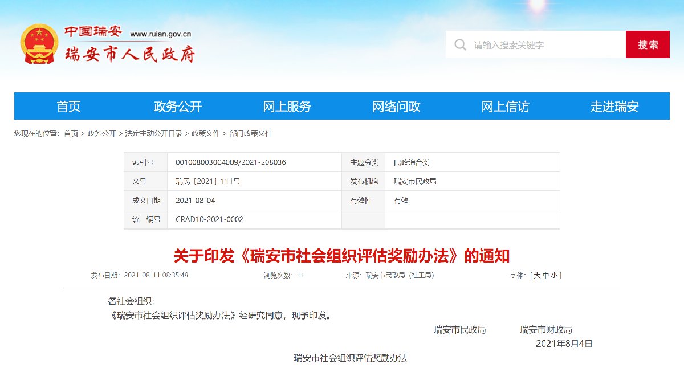Open 走进瑞安 from the nav bar

click(x=614, y=107)
